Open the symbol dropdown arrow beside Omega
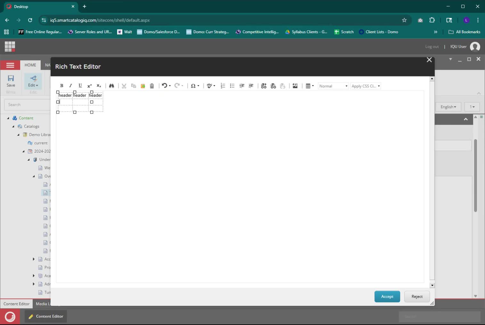This screenshot has width=485, height=325. point(198,86)
